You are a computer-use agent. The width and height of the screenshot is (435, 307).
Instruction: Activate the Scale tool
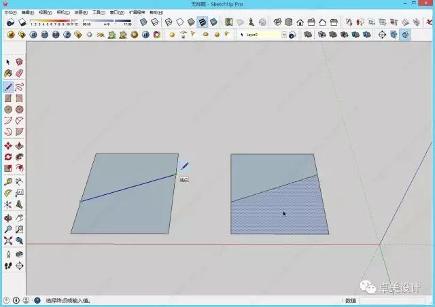8,168
